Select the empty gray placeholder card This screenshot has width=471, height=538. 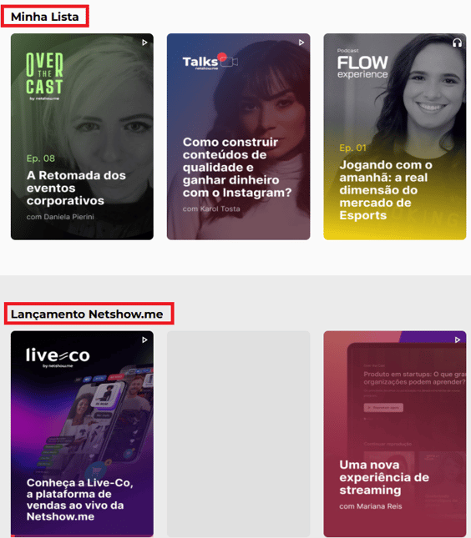click(x=238, y=434)
